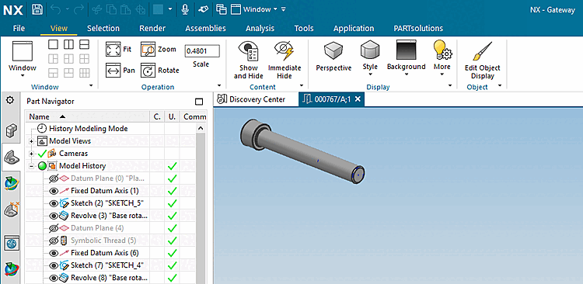This screenshot has width=583, height=284.
Task: Open the Application ribbon tab
Action: [x=354, y=28]
